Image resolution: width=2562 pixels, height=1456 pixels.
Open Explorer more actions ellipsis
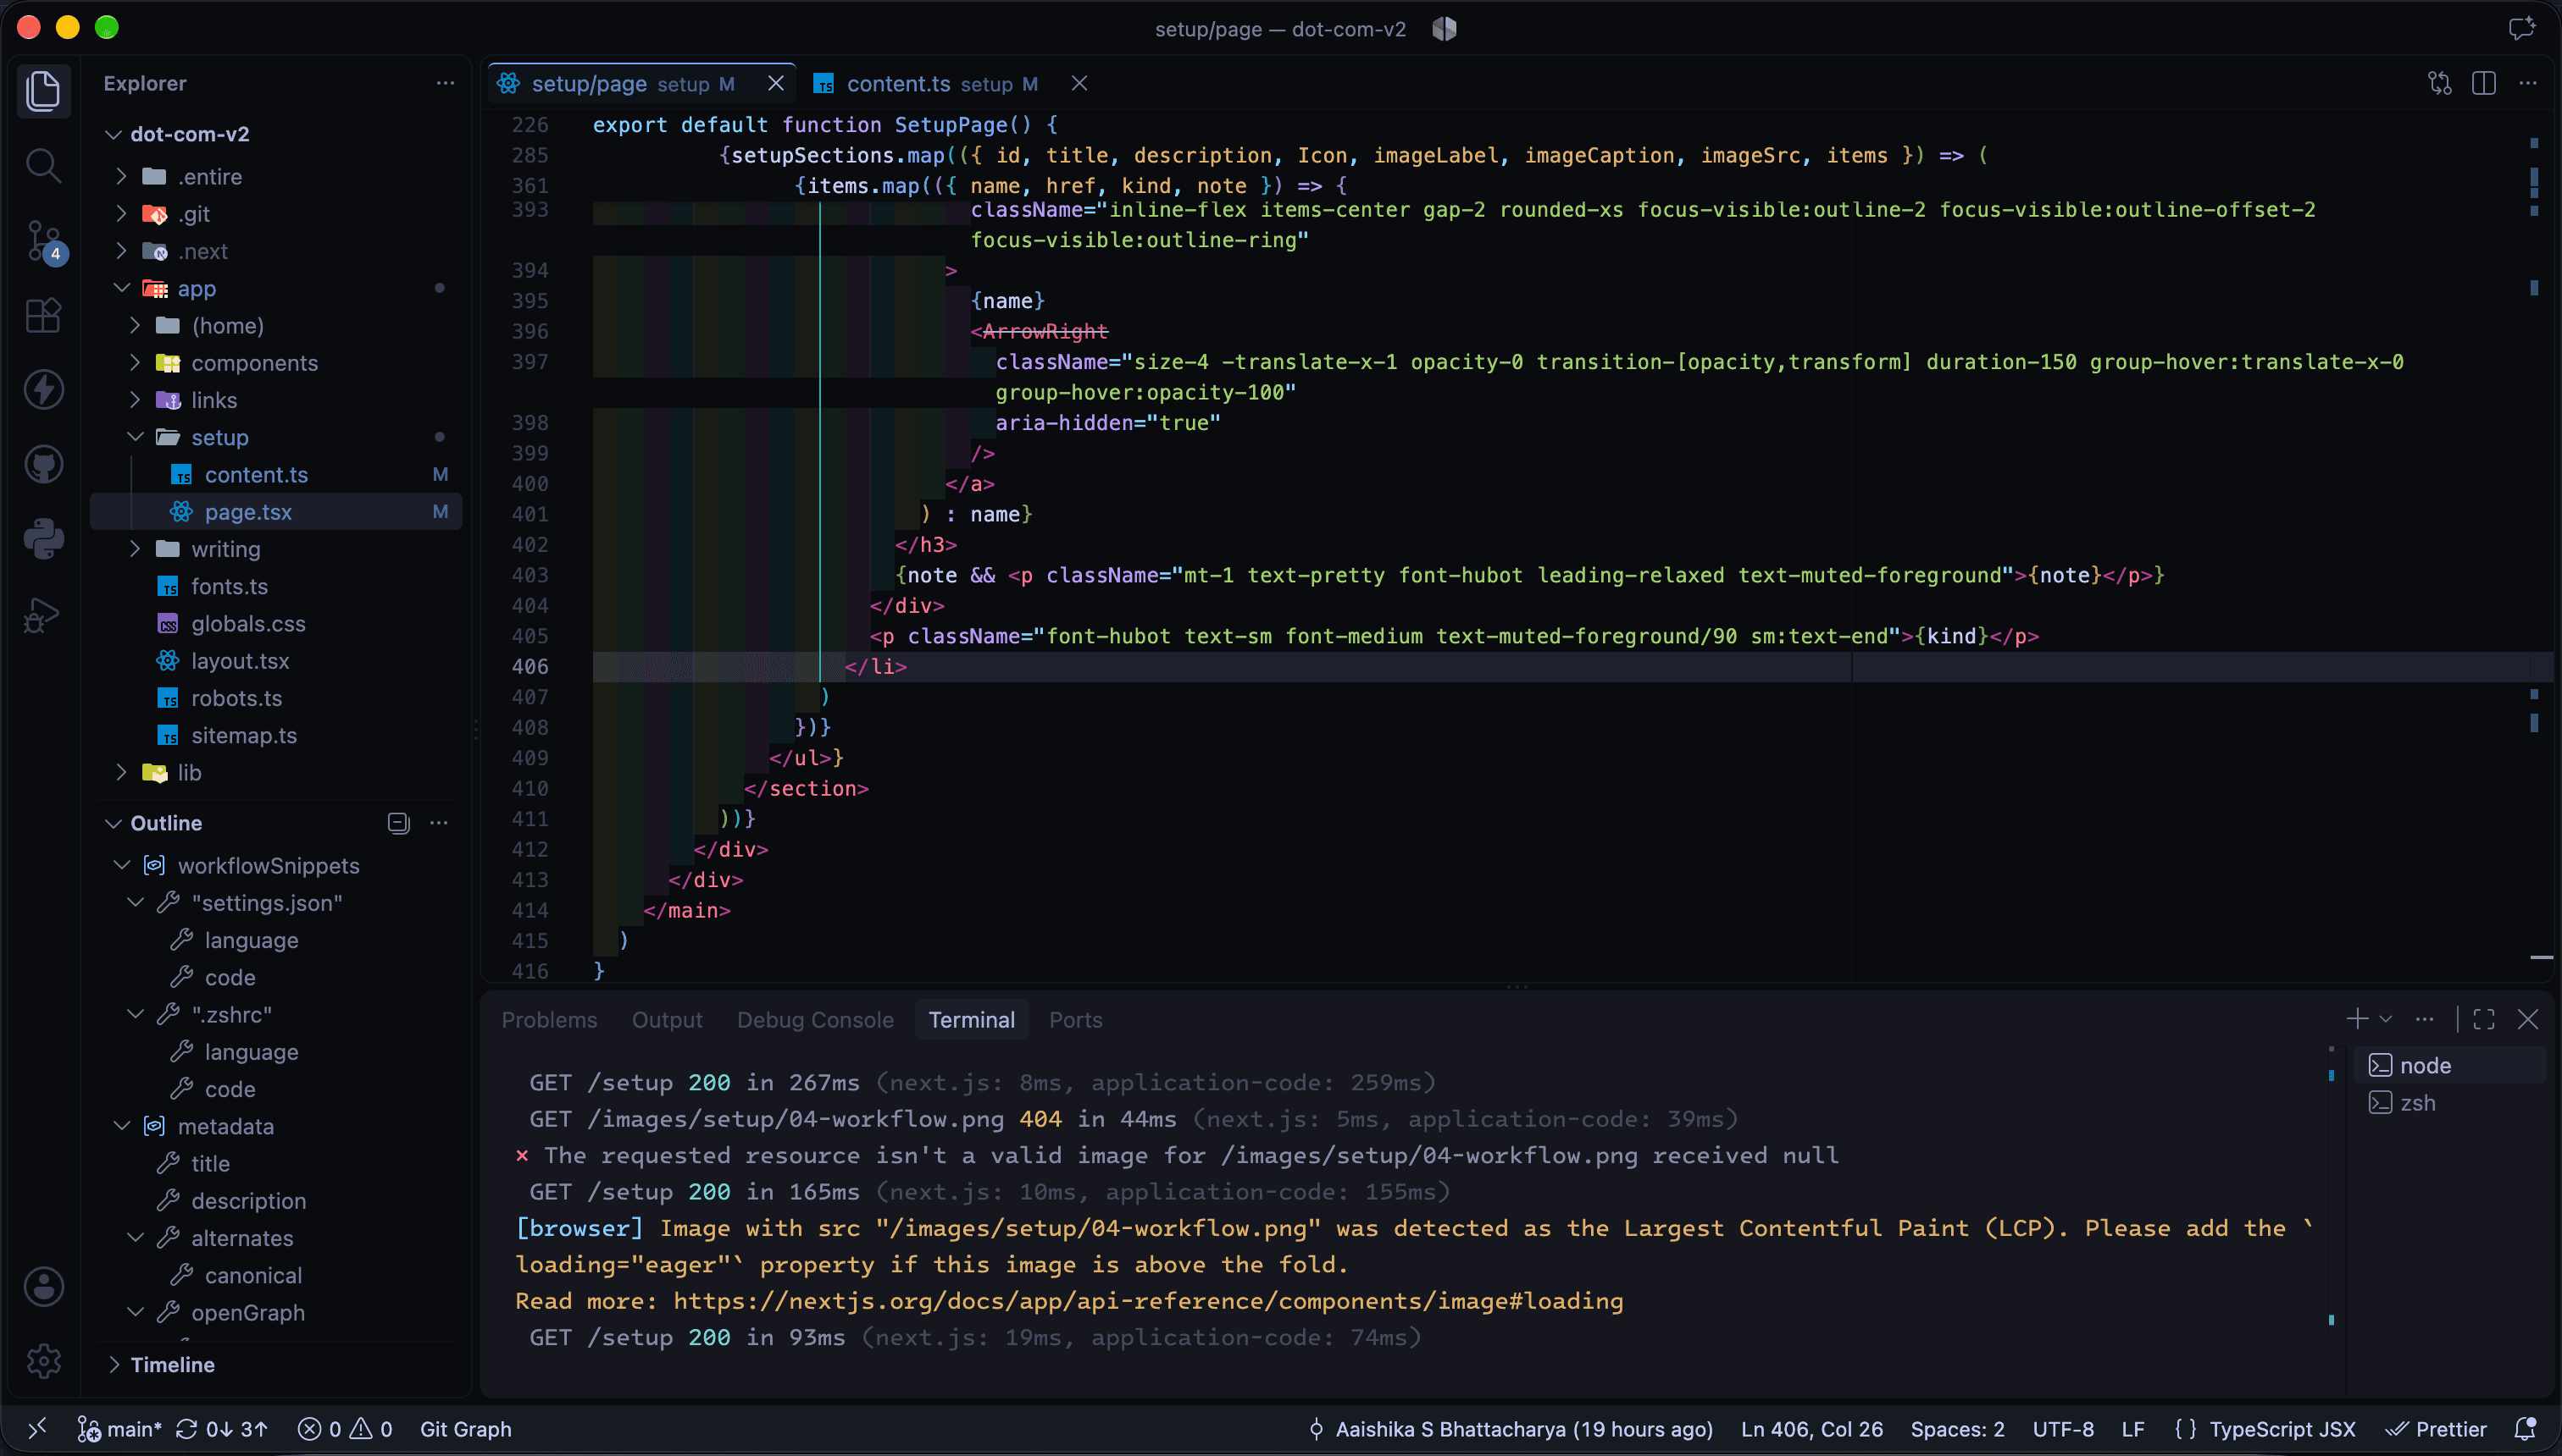pyautogui.click(x=446, y=83)
